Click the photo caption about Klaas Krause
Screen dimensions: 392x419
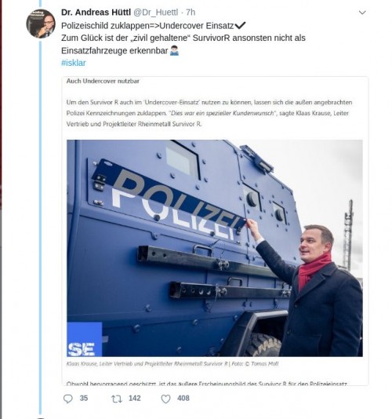click(x=172, y=364)
